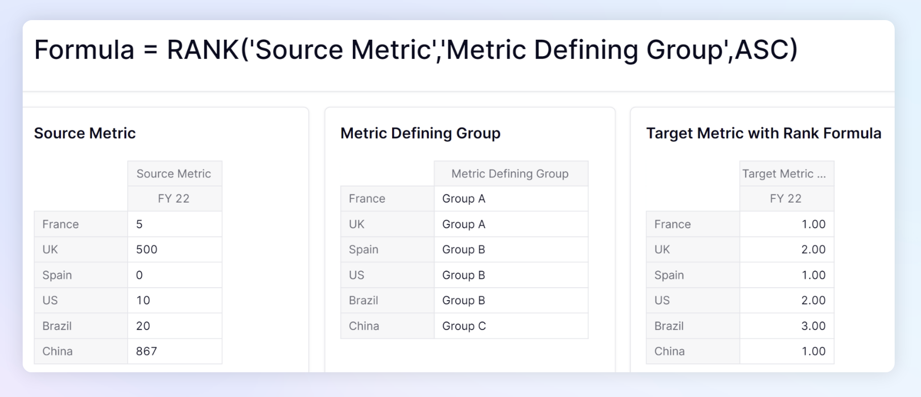Select France row label in Source Metric table
The image size is (921, 397).
[81, 224]
